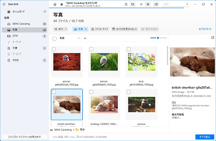The image size is (216, 141).
Task: Open the 表示 dropdown
Action: point(60,29)
